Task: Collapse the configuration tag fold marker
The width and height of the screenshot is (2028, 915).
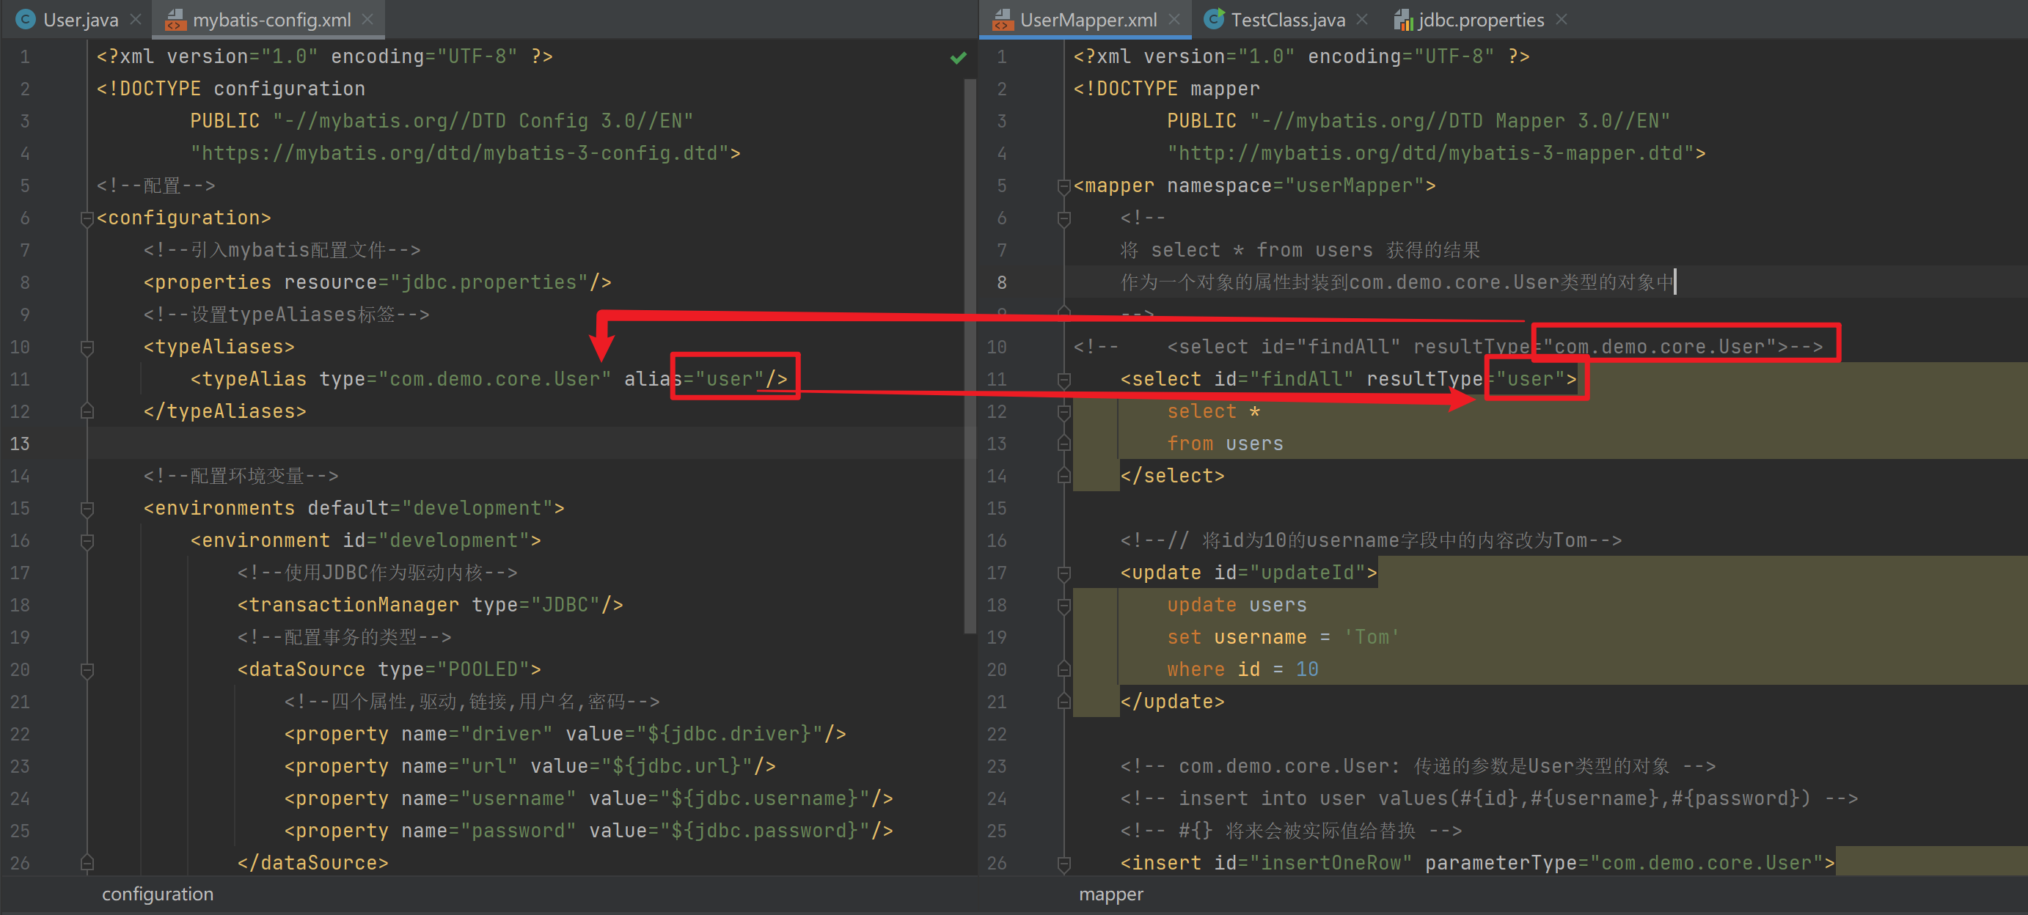Action: [87, 218]
